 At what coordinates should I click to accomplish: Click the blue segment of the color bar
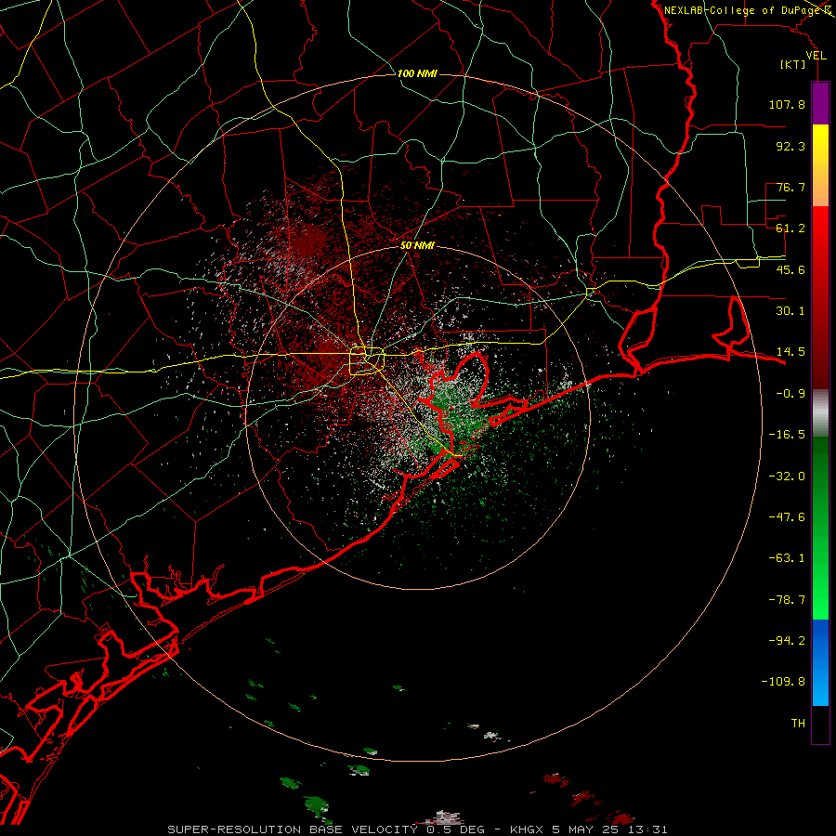[x=820, y=662]
